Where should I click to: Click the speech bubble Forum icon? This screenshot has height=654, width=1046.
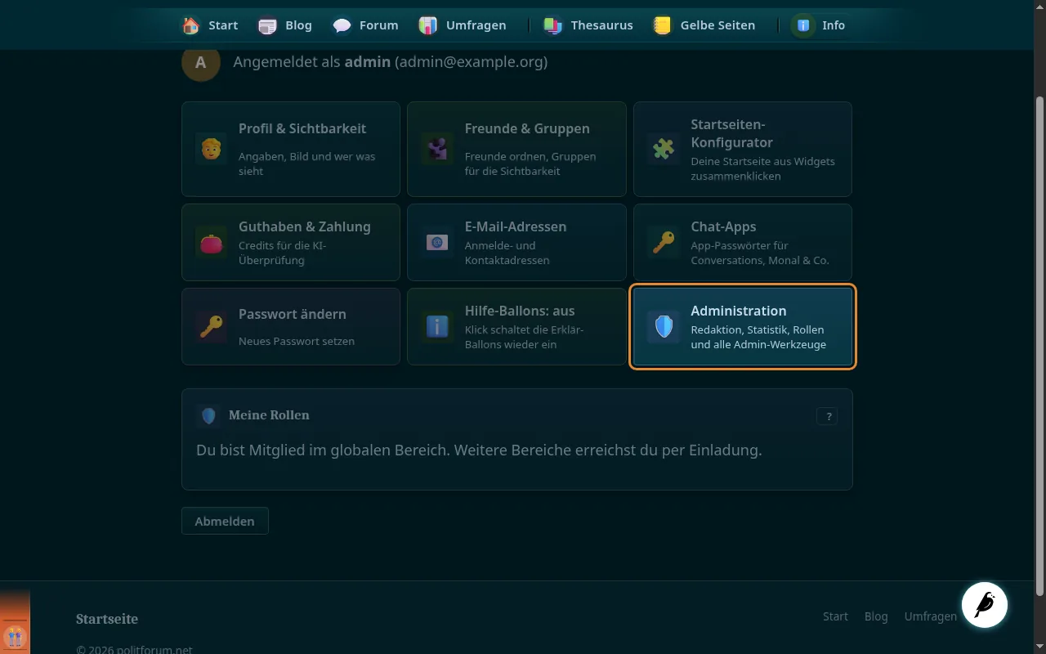tap(342, 25)
